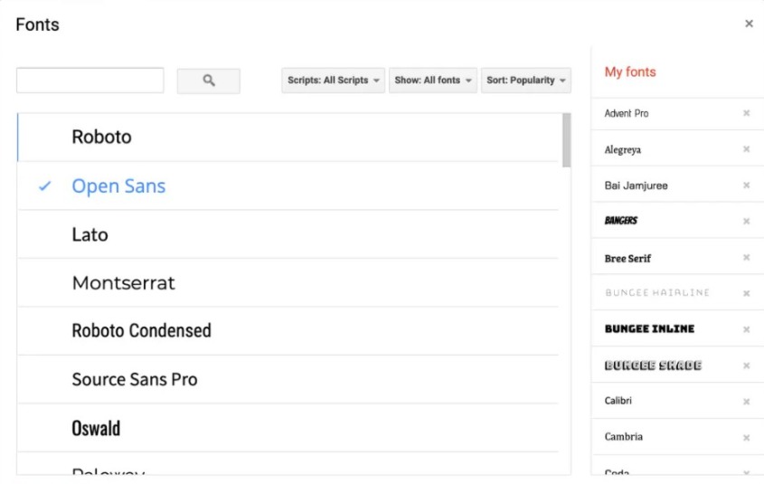
Task: Remove Alegreya from My fonts list
Action: pyautogui.click(x=746, y=149)
